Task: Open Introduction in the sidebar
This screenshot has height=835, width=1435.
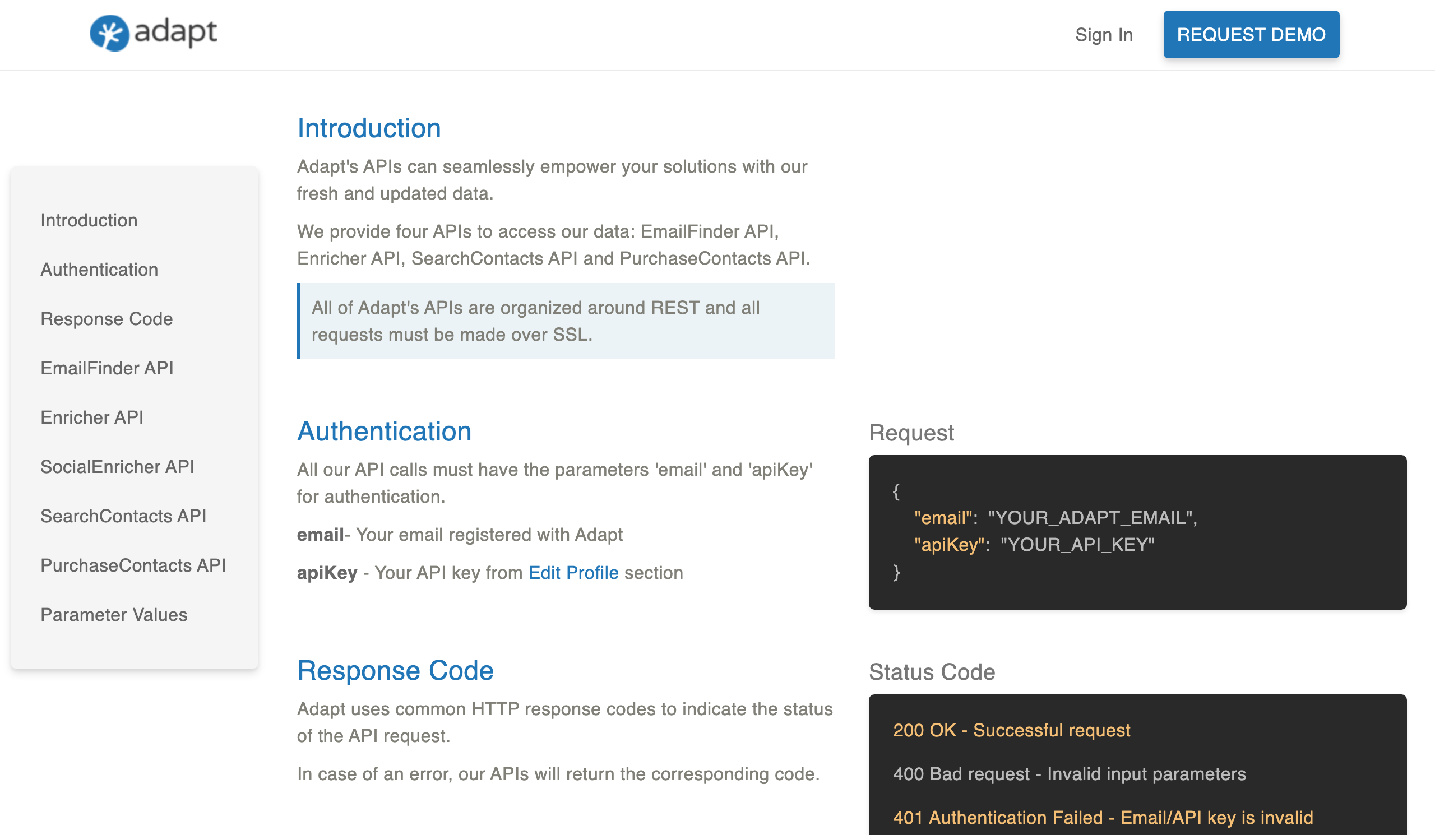Action: (x=89, y=220)
